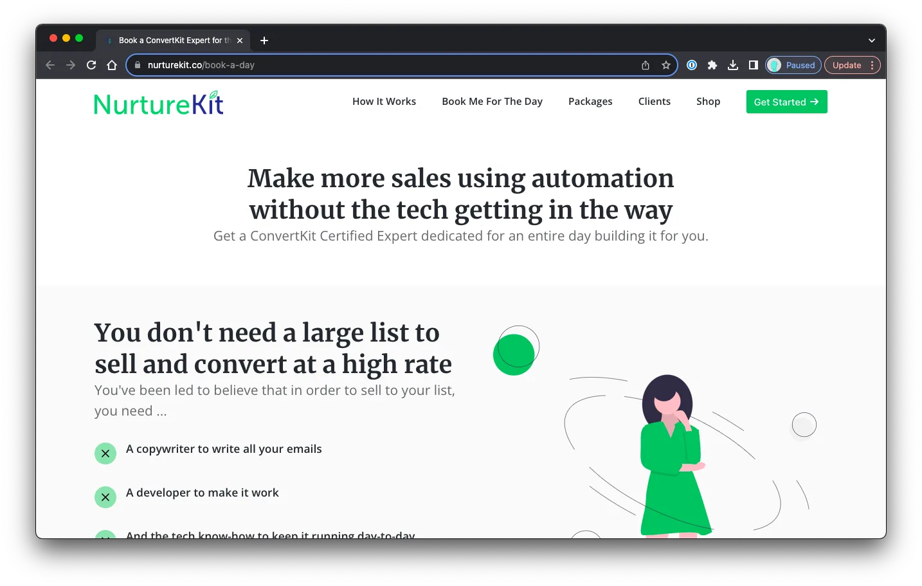Open the three-dot Chrome menu
The image size is (922, 586).
pyautogui.click(x=872, y=65)
